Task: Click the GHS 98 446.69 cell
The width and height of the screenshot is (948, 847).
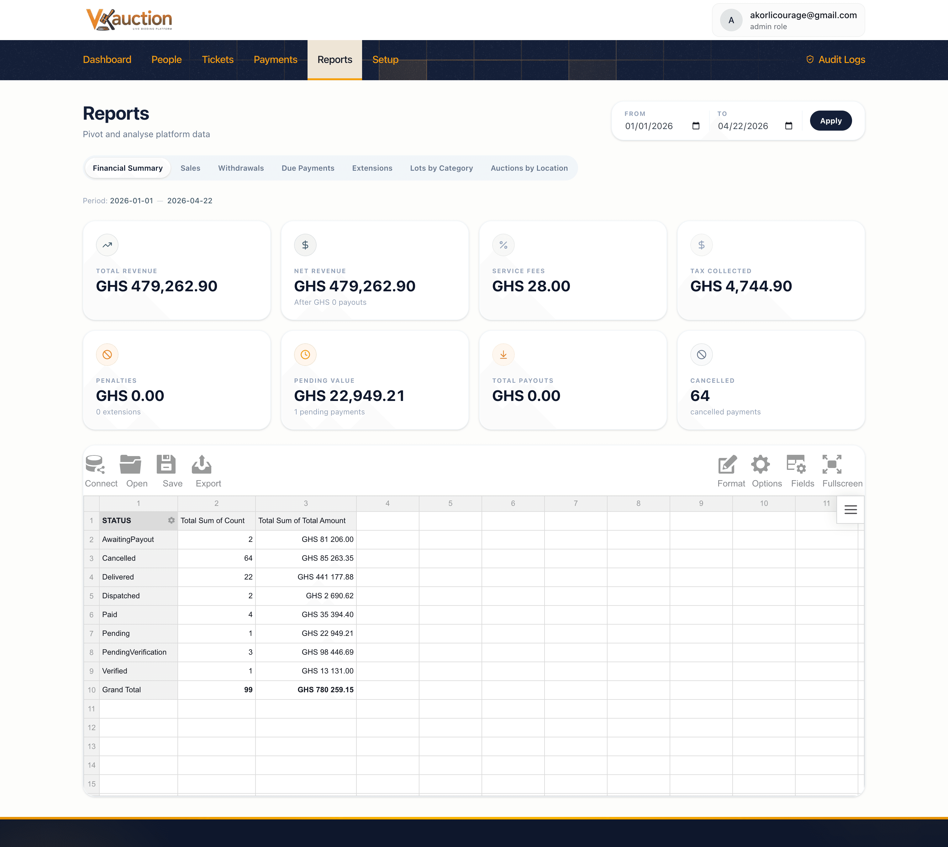Action: pos(306,652)
